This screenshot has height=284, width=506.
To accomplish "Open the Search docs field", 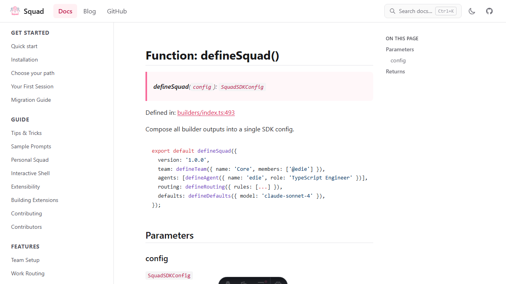I will click(x=423, y=11).
